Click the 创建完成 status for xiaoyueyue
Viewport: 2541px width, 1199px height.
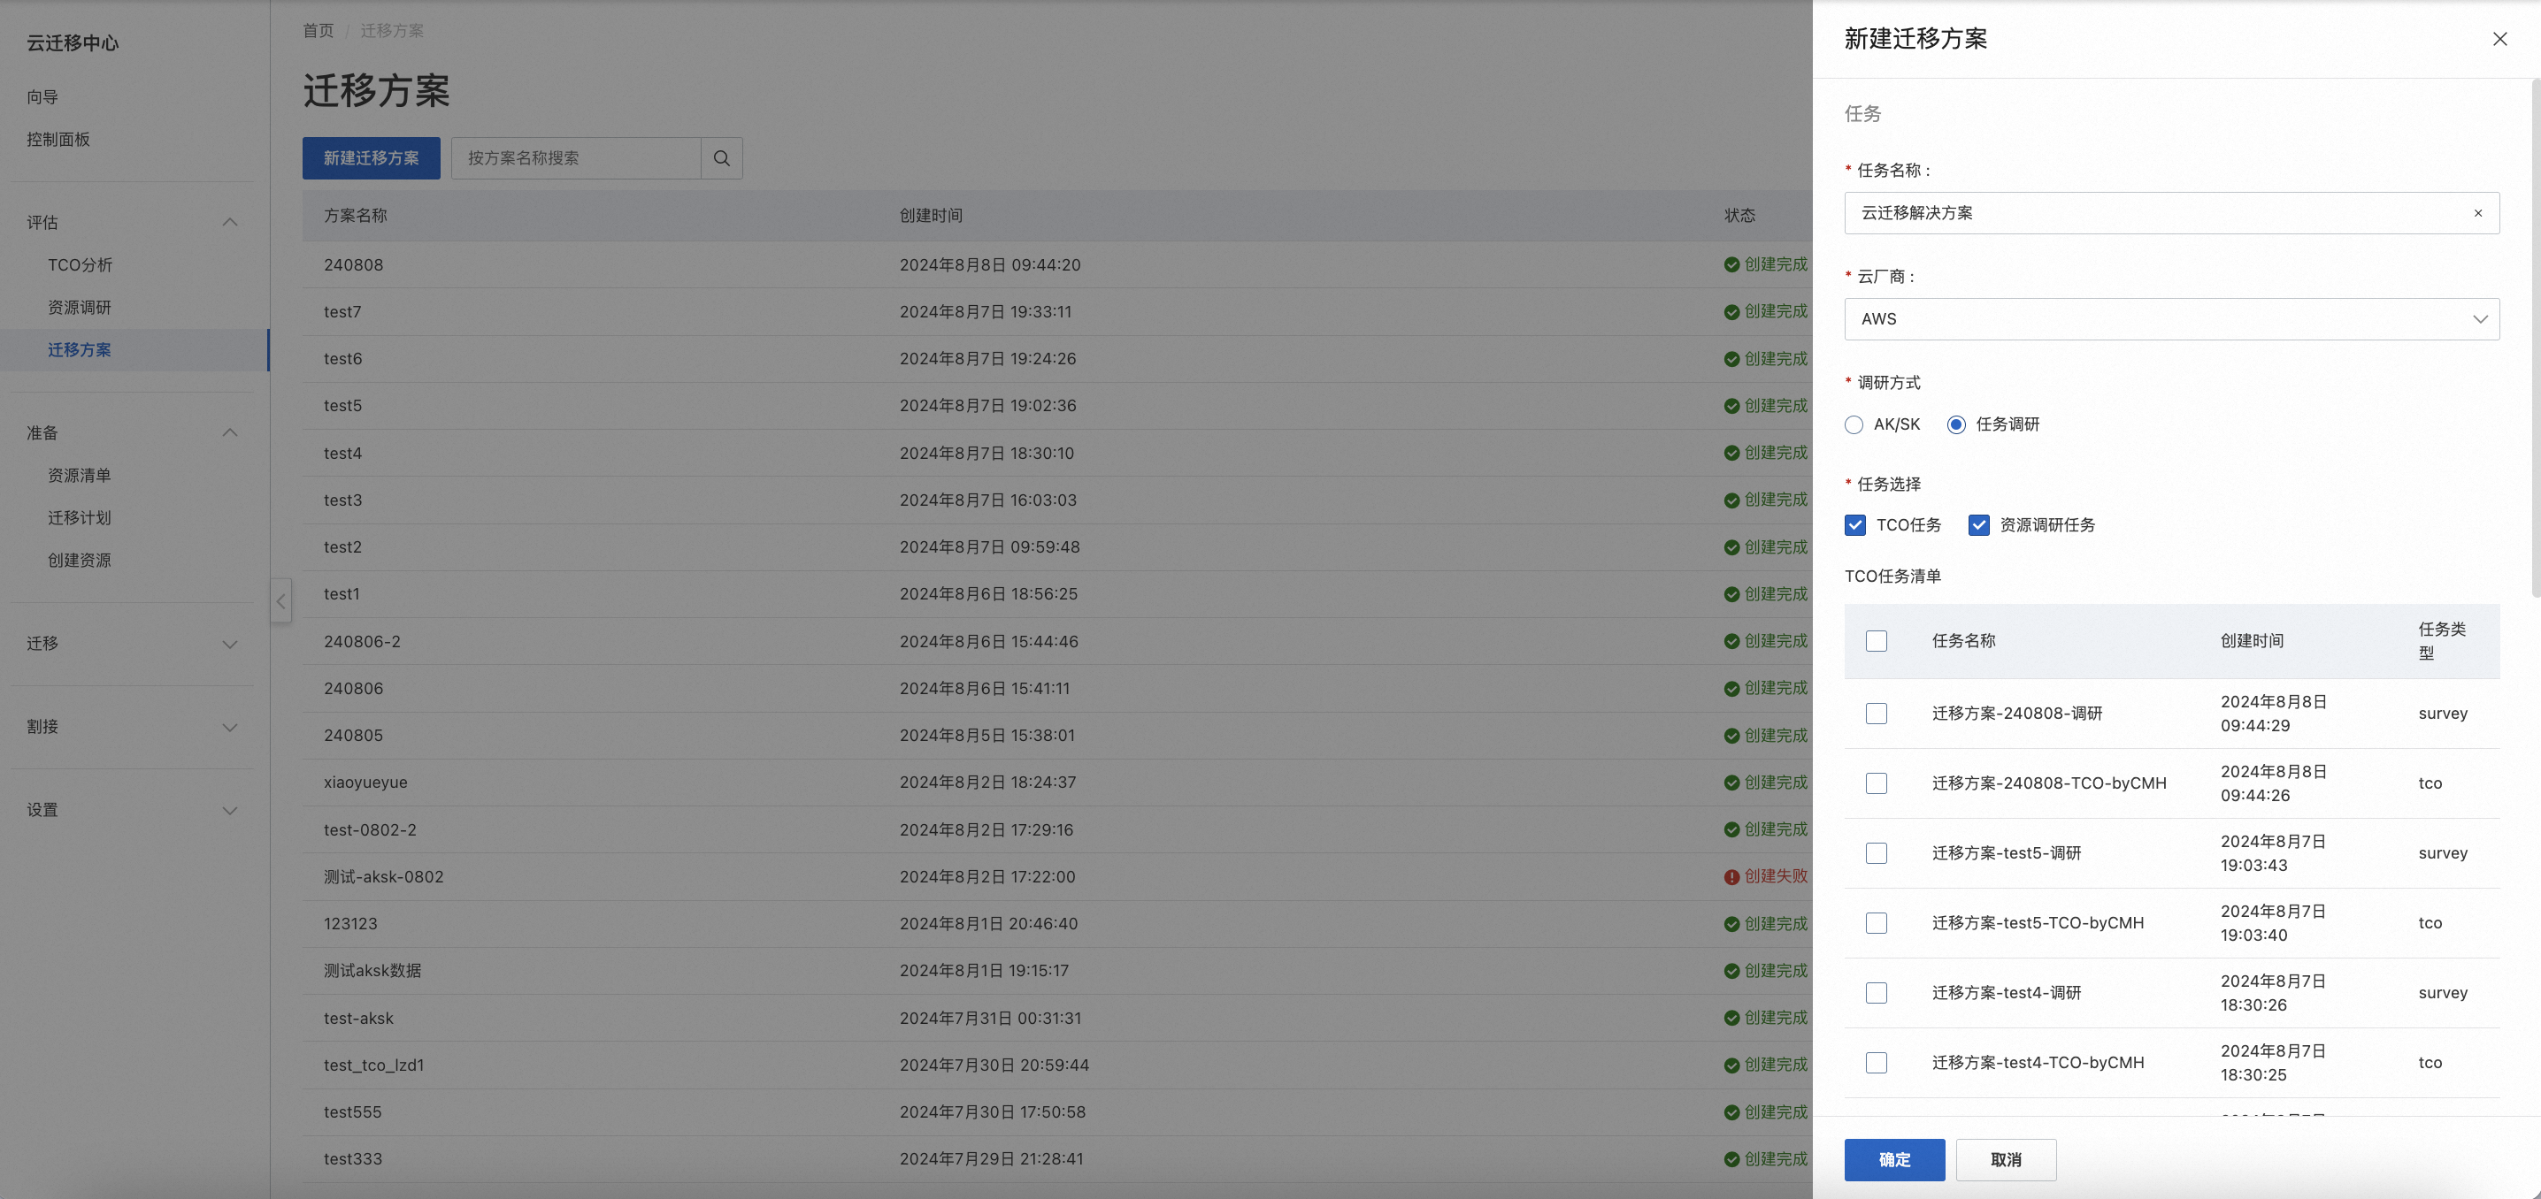pyautogui.click(x=1766, y=782)
